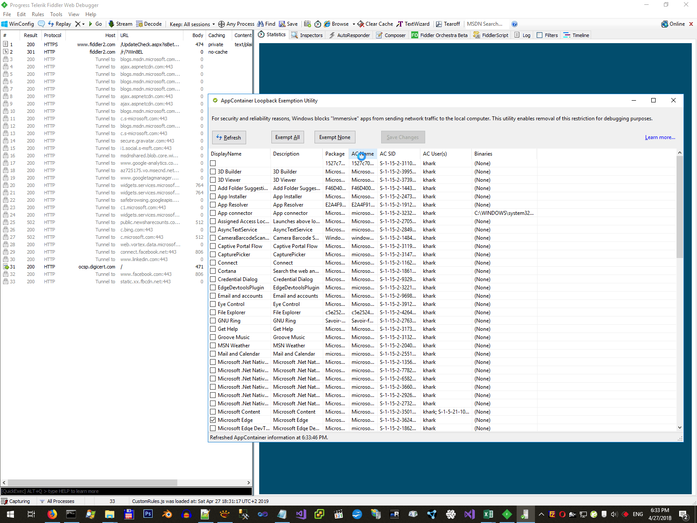Open the Timeline tab
The width and height of the screenshot is (697, 523).
pos(576,35)
